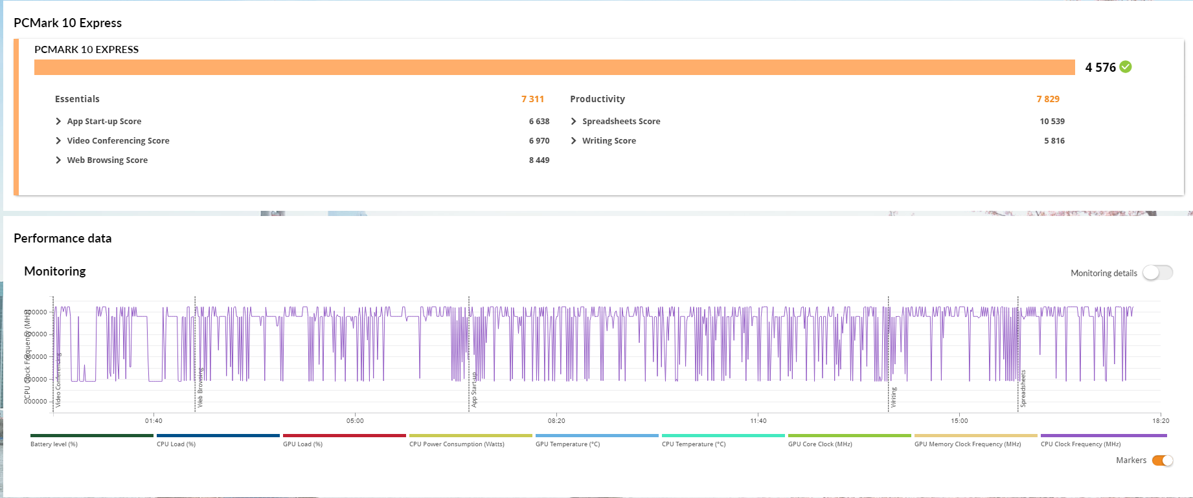Expand the Web Browsing Score row

(x=58, y=160)
